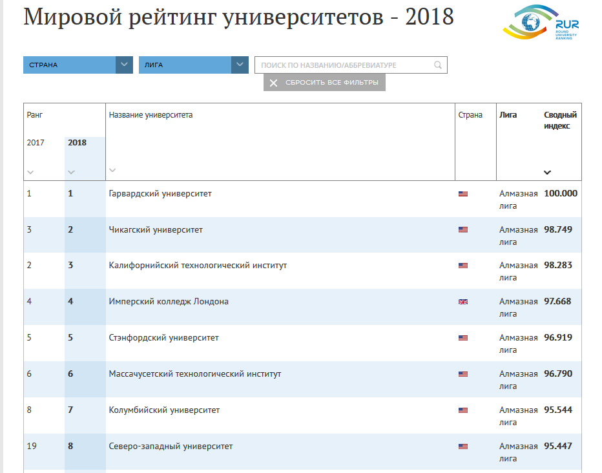Screen dimensions: 602x473
Task: Click Алмазная лига in Гарвардский row
Action: 518,200
